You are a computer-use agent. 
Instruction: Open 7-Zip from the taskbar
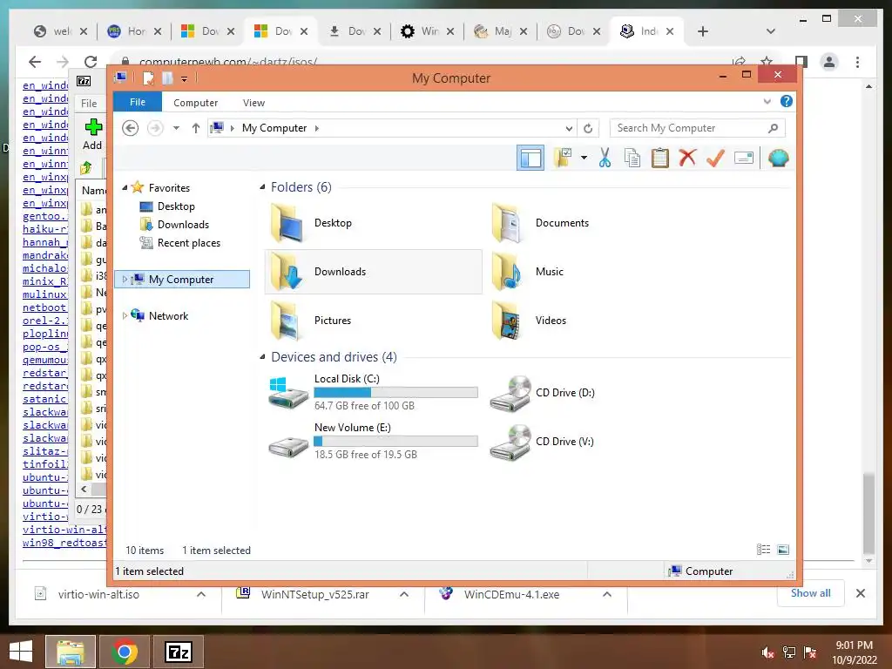point(178,652)
